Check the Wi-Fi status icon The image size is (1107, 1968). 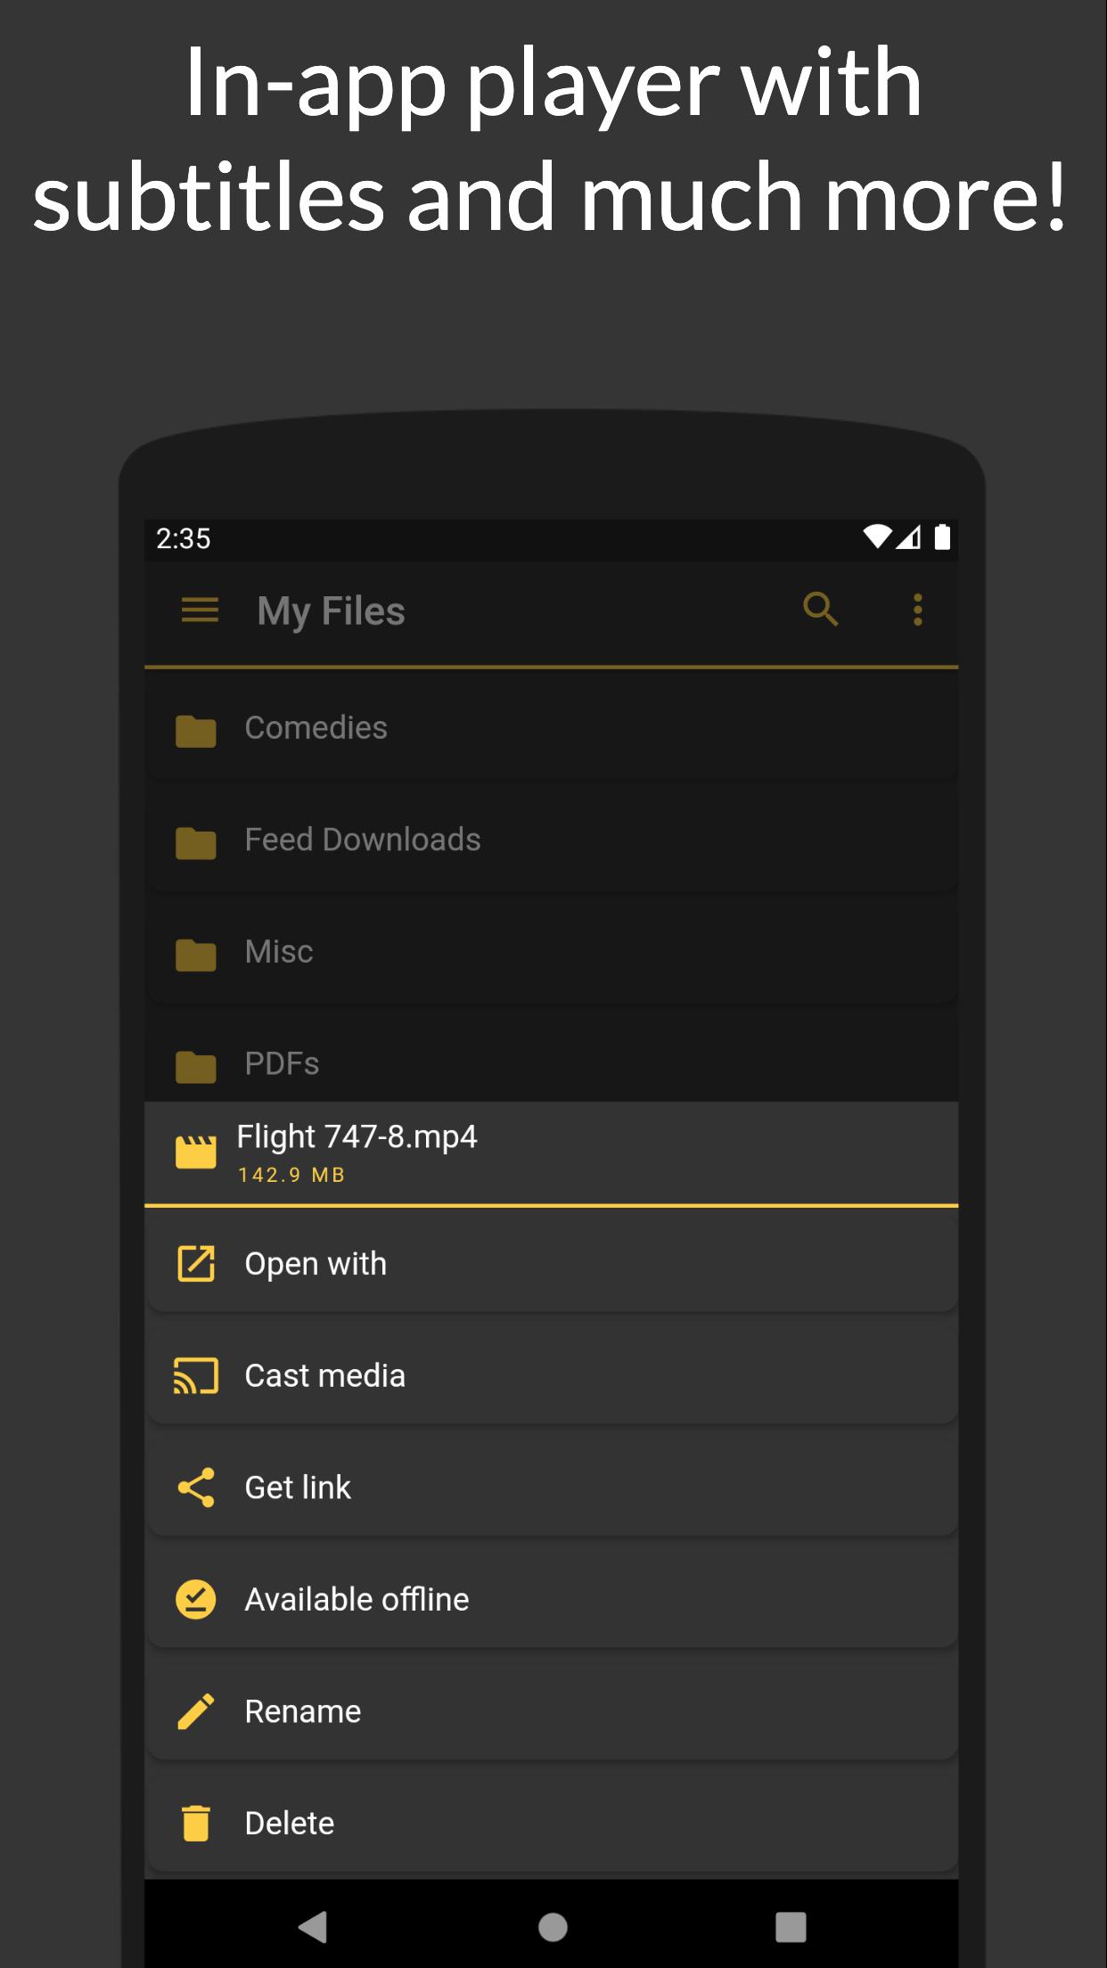coord(877,537)
